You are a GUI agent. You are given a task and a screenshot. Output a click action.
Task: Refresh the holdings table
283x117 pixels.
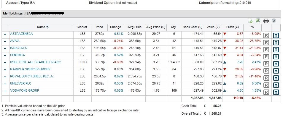(274, 21)
